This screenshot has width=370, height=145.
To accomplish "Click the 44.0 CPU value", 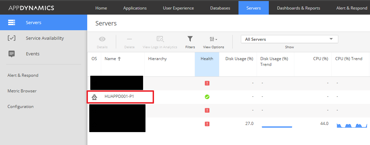I will 324,123.
